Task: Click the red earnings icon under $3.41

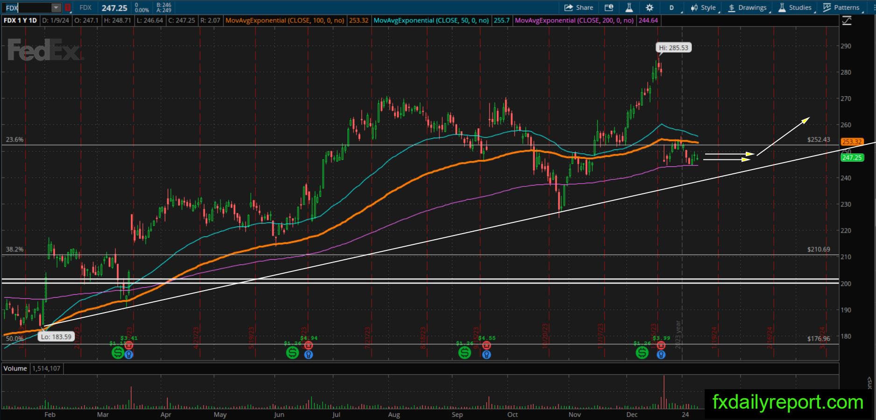Action: 129,345
